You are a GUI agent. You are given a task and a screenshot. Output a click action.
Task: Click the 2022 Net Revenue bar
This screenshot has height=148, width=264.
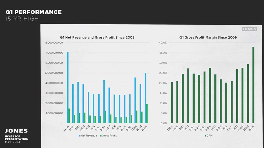pyautogui.click(x=135, y=100)
